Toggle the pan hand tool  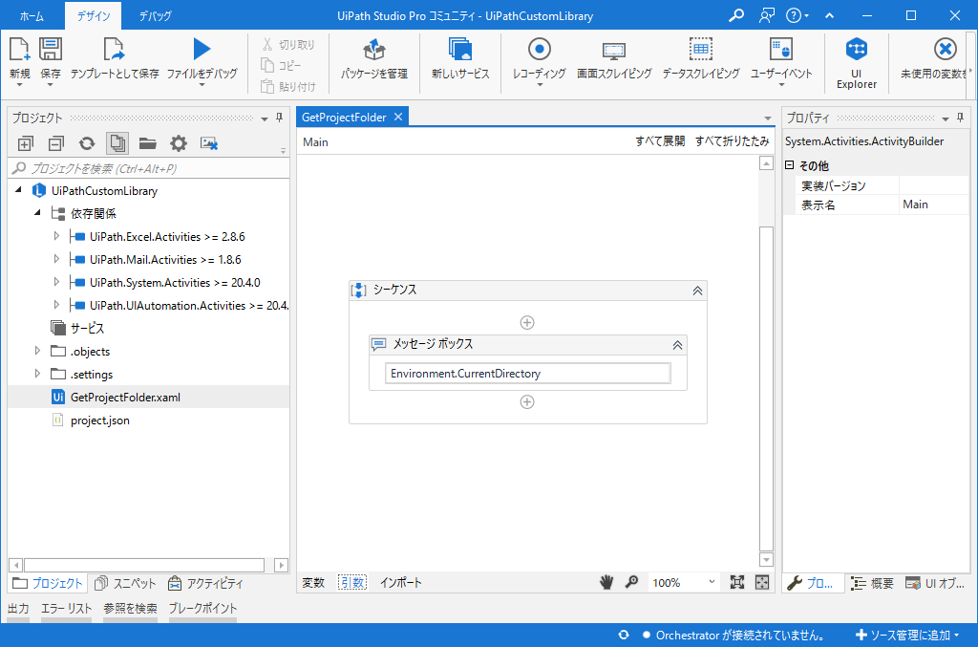(606, 582)
